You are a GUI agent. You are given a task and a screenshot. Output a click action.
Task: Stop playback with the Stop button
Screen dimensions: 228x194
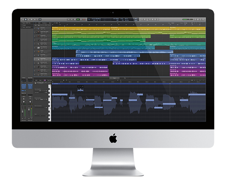pos(75,19)
